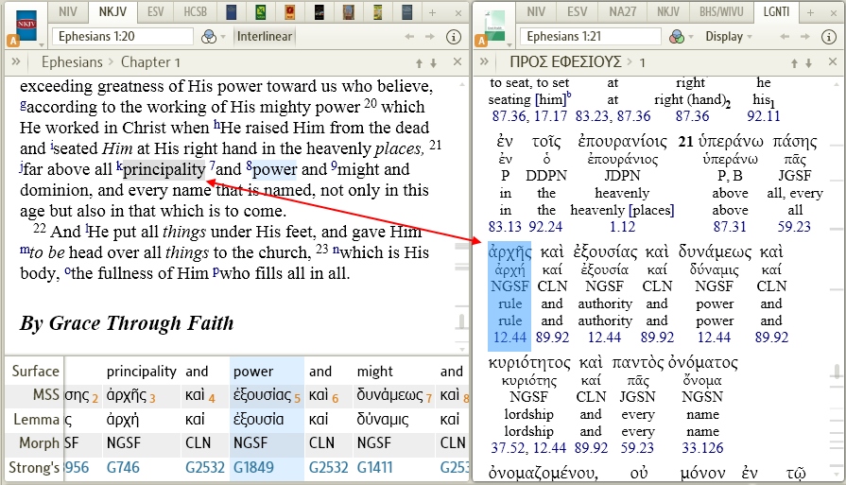Go to next chapter using left panel down arrow
This screenshot has width=846, height=485.
(433, 62)
